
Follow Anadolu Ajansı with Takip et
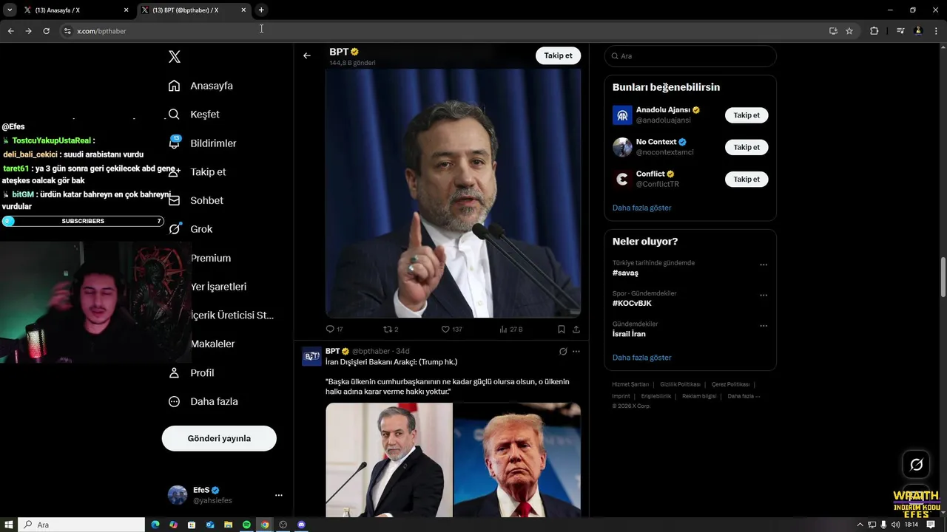[747, 115]
